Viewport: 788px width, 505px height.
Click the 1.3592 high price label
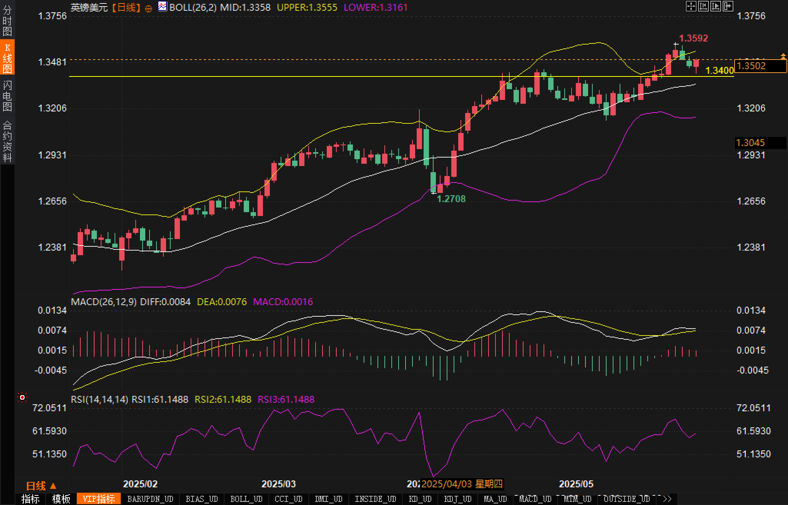[693, 38]
